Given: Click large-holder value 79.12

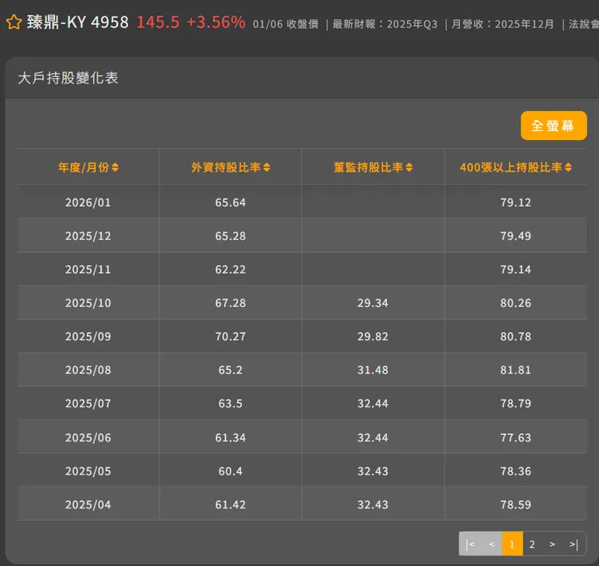Looking at the screenshot, I should tap(516, 202).
